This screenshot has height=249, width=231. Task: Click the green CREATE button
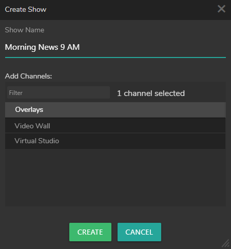click(90, 232)
